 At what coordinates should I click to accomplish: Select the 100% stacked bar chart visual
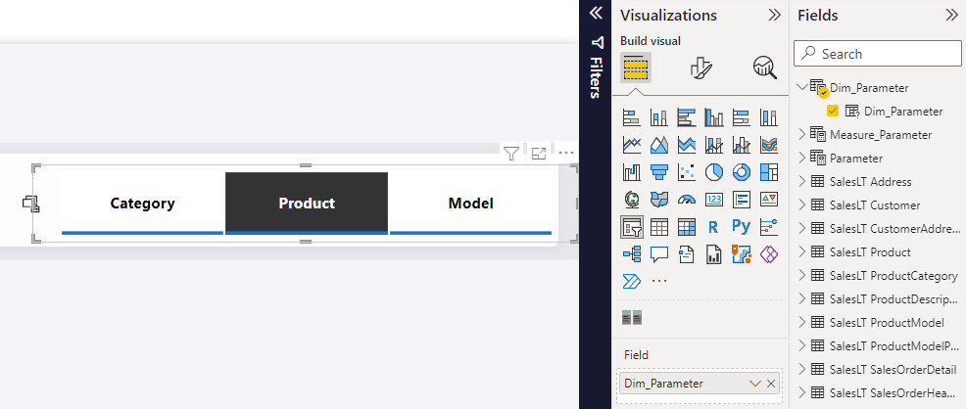pyautogui.click(x=741, y=116)
